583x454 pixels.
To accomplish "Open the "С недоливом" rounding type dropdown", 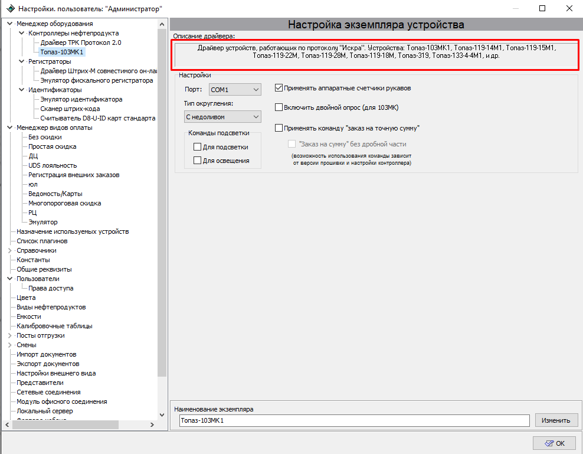I will coord(222,117).
